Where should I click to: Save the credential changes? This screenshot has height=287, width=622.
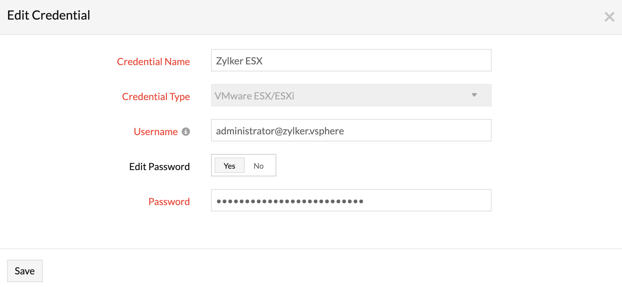point(25,271)
